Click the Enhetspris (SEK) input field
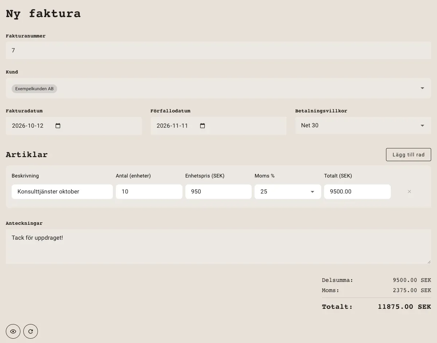 click(219, 192)
